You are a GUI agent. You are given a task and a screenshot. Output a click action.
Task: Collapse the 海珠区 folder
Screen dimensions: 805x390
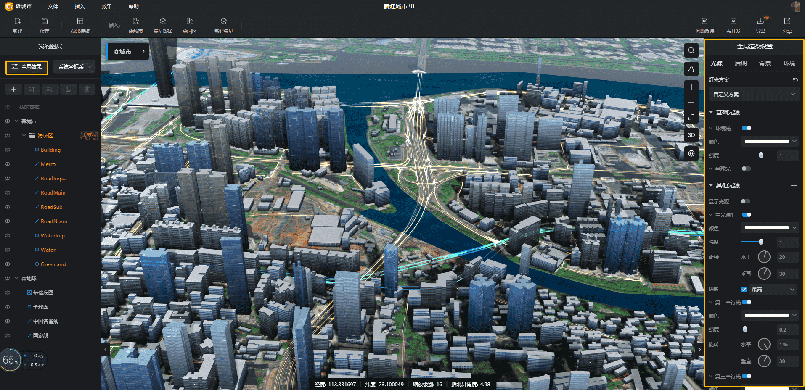click(x=24, y=135)
